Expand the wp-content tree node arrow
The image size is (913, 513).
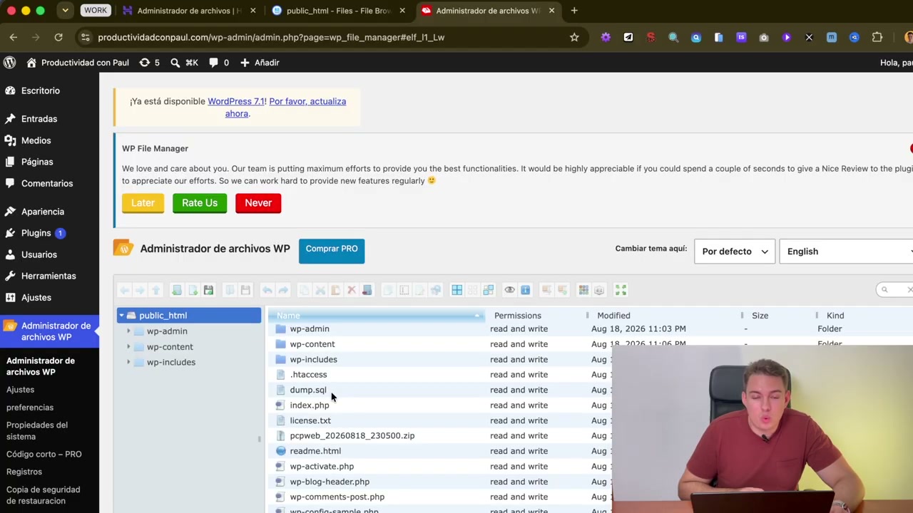tap(129, 347)
